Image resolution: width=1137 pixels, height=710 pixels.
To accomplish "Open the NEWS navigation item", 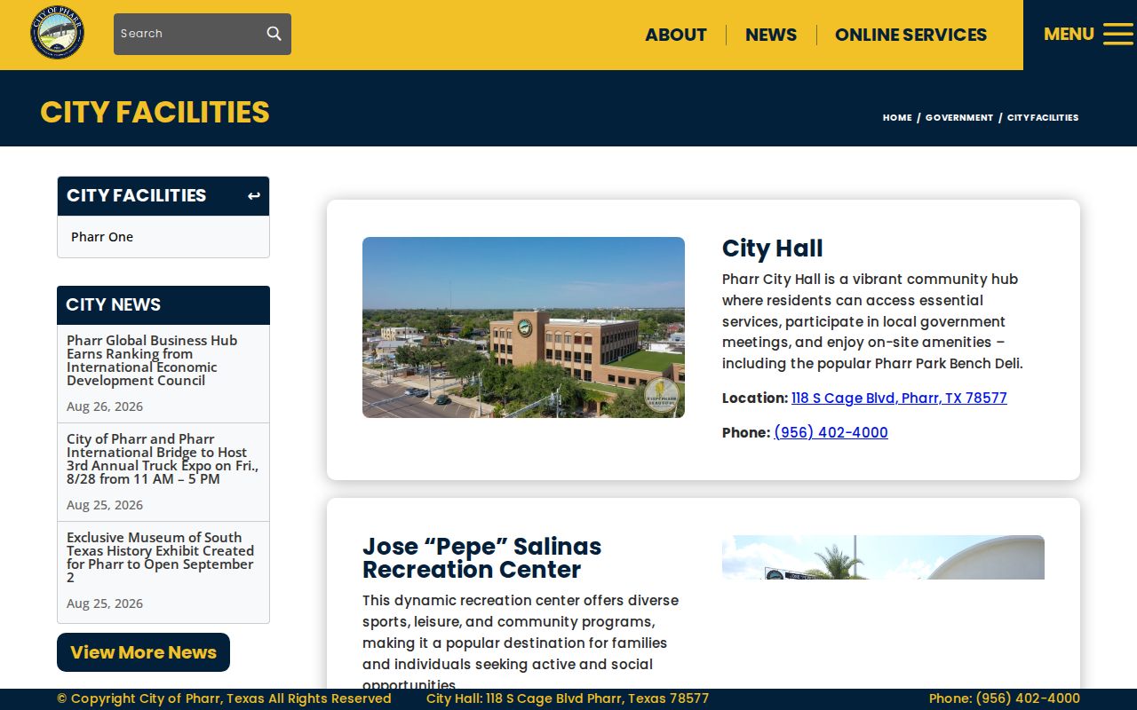I will pos(771,35).
